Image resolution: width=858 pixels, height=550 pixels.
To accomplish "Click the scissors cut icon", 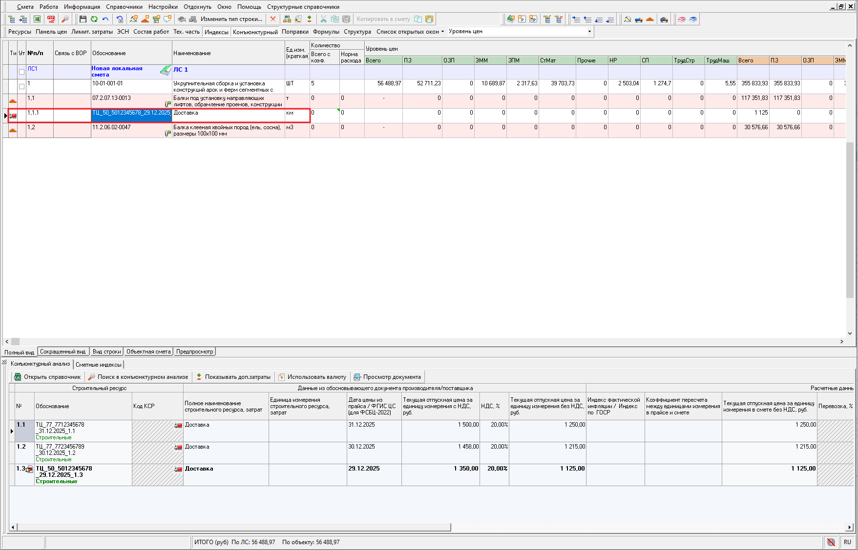I will point(323,19).
